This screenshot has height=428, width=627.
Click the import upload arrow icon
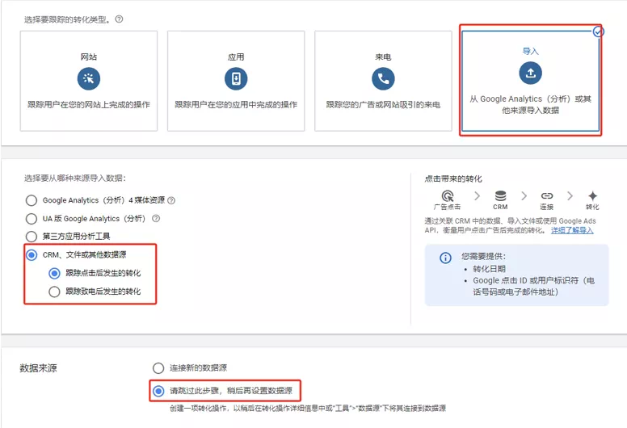pyautogui.click(x=530, y=73)
